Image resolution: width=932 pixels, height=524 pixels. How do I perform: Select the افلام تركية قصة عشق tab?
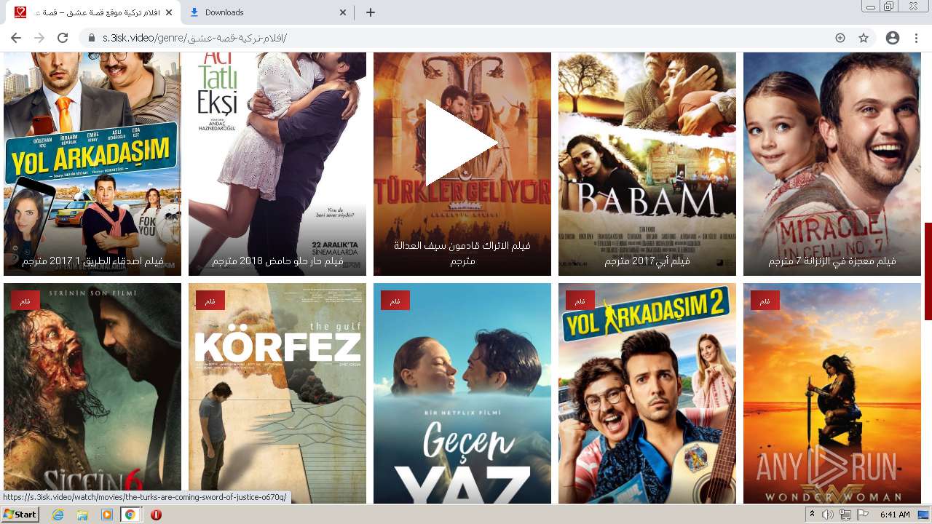coord(93,12)
